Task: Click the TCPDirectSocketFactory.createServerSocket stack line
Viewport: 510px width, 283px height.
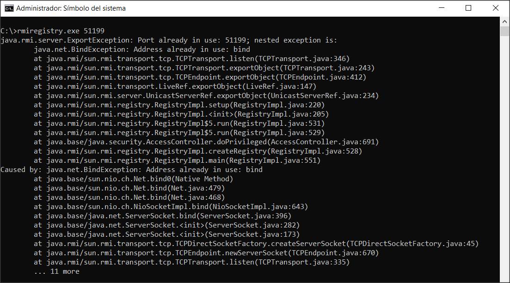Action: (x=256, y=244)
